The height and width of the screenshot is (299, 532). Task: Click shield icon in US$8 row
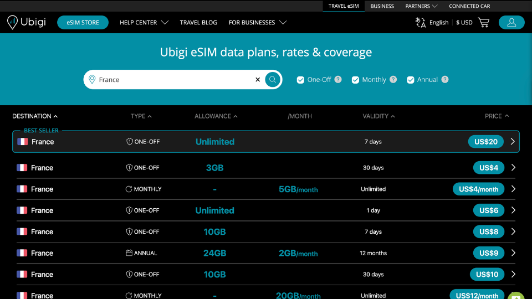pyautogui.click(x=129, y=231)
